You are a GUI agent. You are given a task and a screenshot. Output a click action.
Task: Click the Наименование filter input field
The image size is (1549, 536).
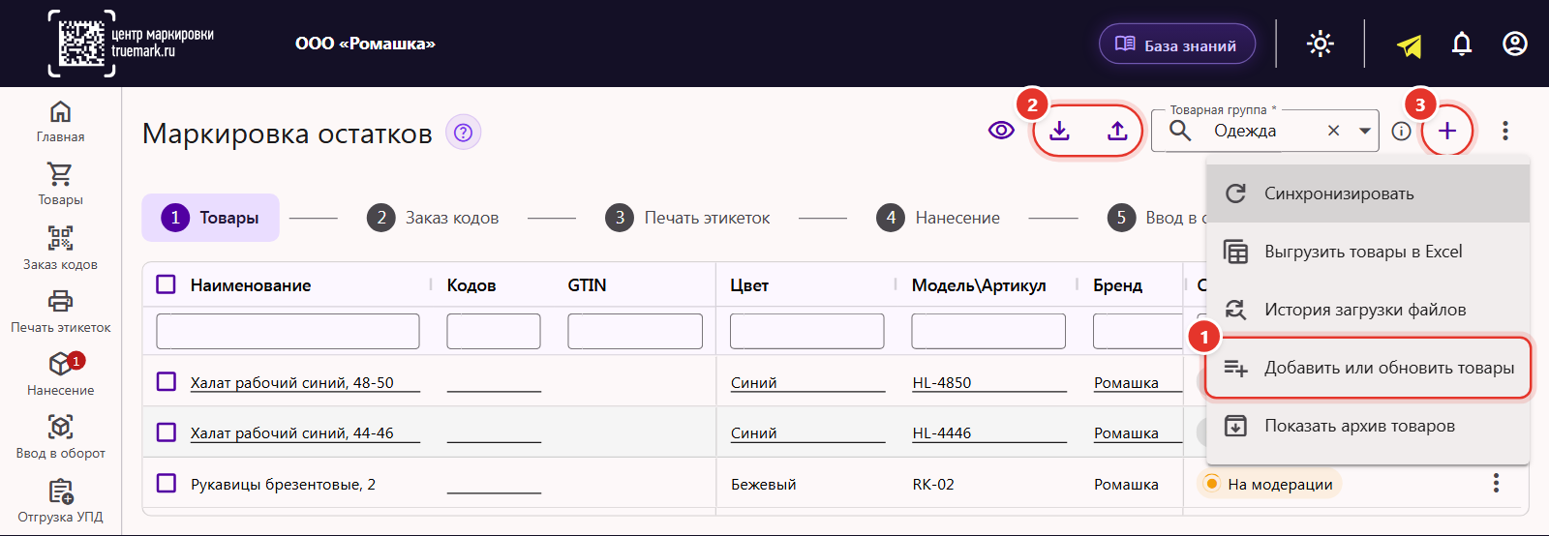pos(288,331)
